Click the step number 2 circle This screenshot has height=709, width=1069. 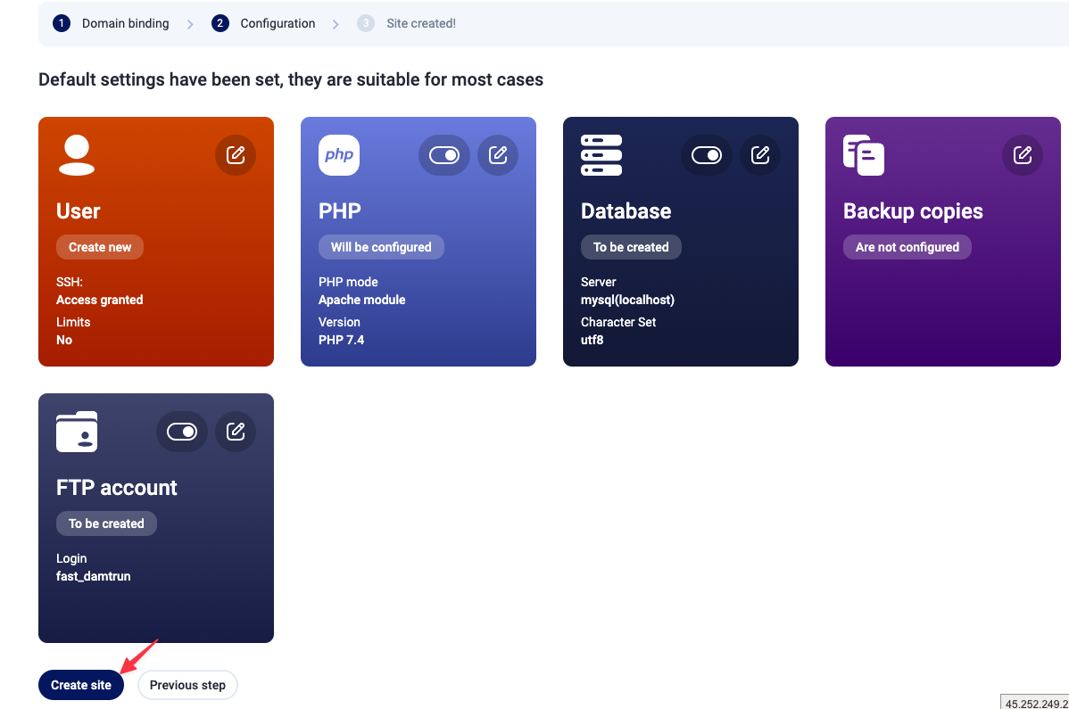click(x=220, y=23)
